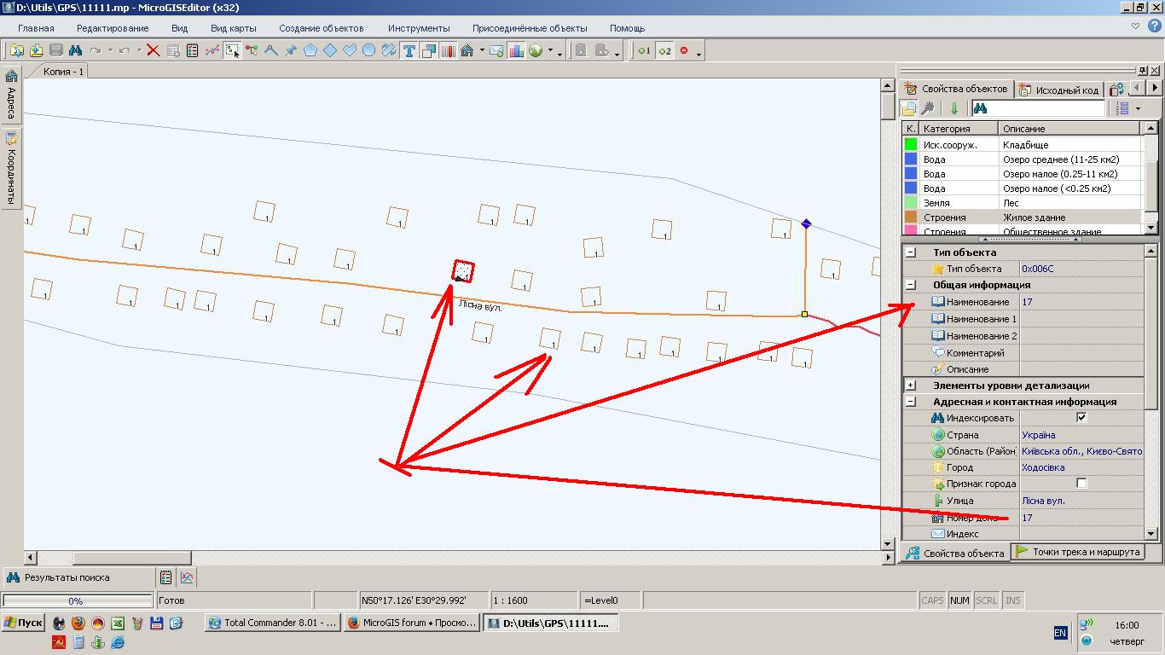Switch to the Исходный код tab
Viewport: 1165px width, 655px height.
pyautogui.click(x=1059, y=90)
